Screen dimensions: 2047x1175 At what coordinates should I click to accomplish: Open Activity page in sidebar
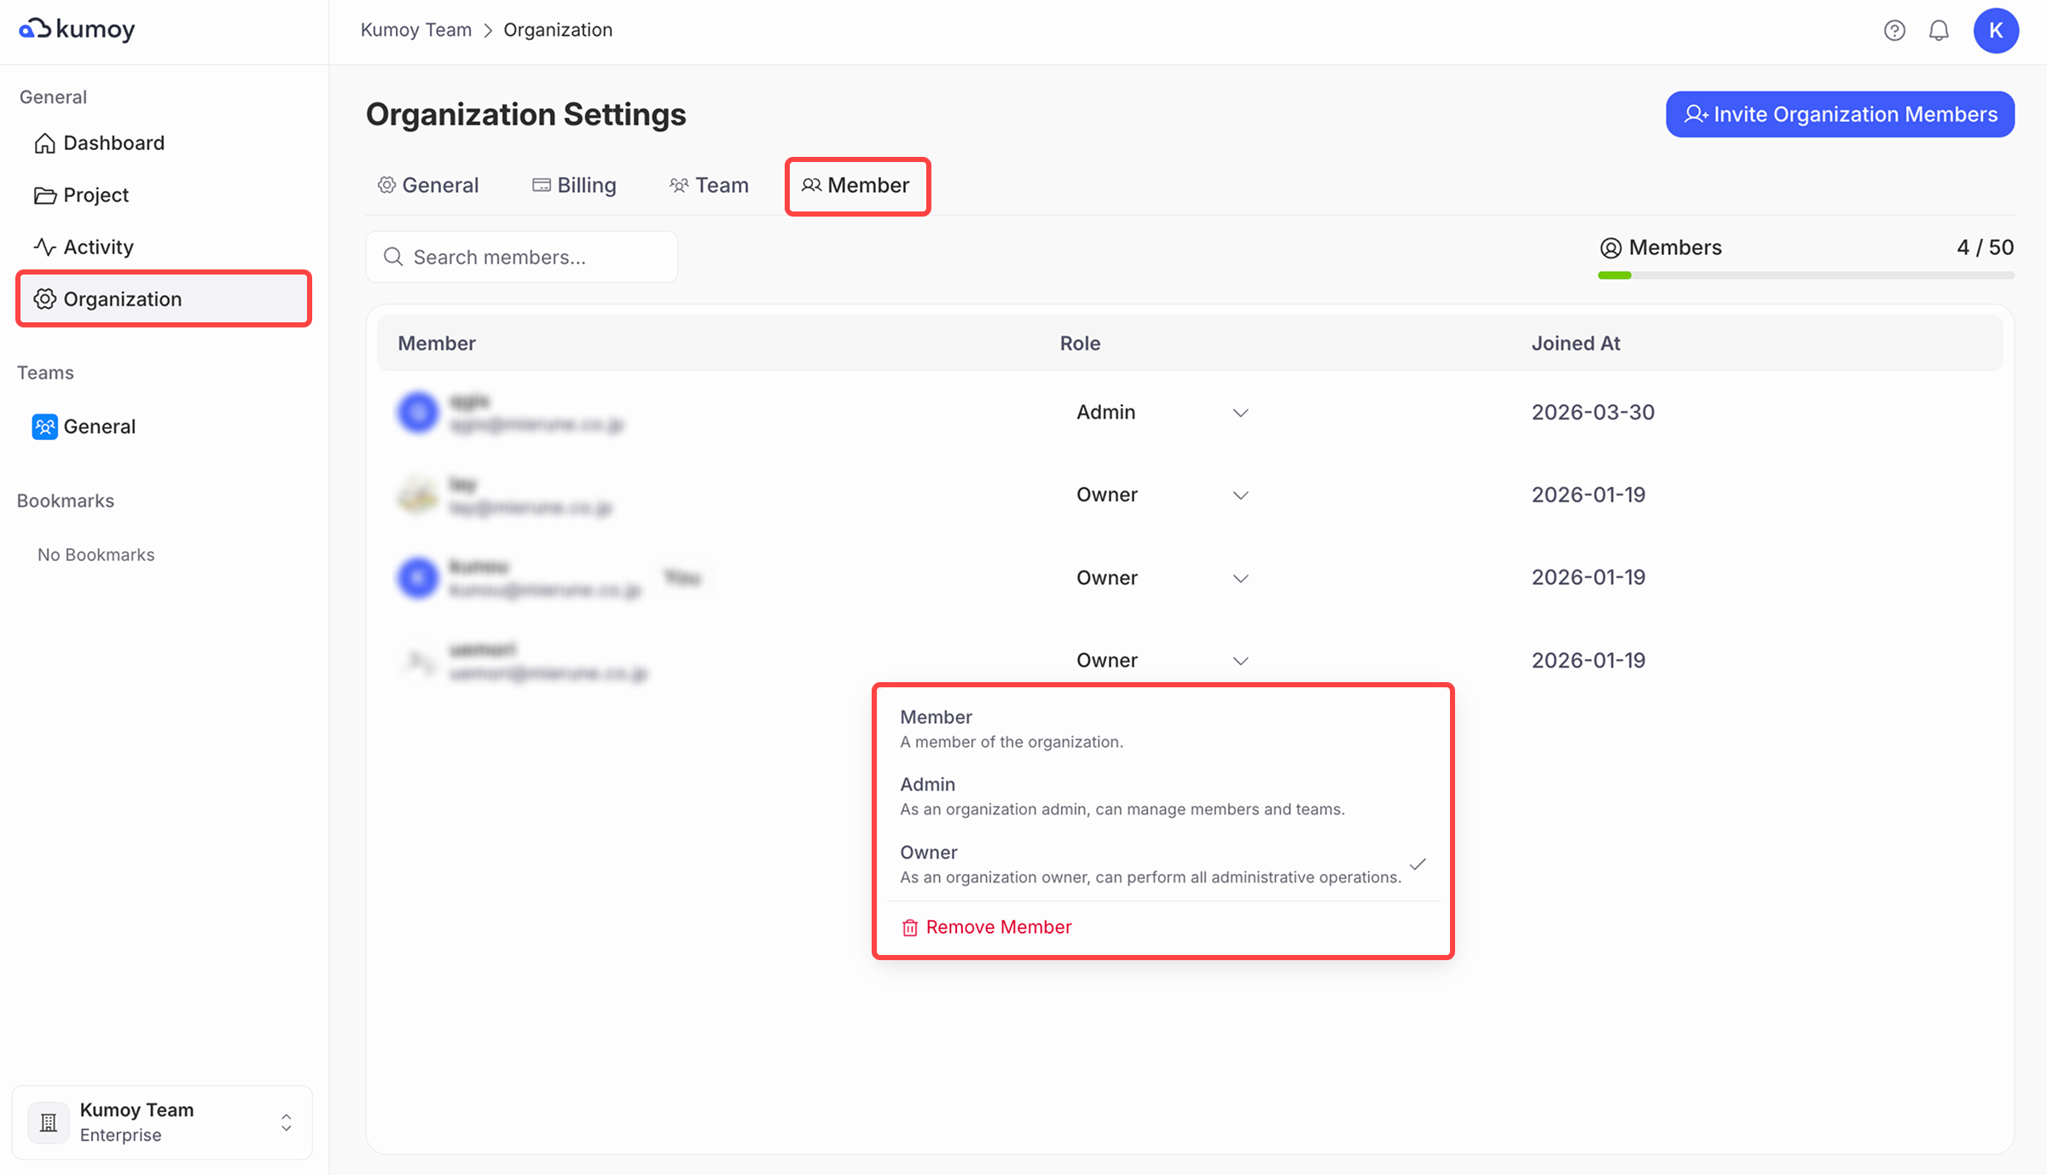click(98, 247)
